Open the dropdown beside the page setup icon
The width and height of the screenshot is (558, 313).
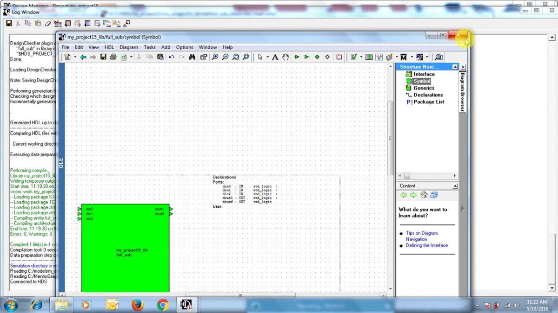click(131, 57)
